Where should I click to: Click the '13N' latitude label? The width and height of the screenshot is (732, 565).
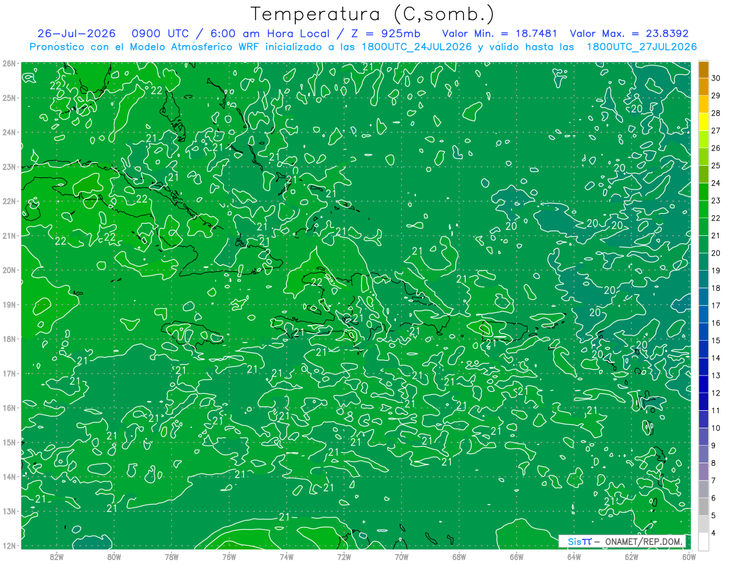coord(9,511)
